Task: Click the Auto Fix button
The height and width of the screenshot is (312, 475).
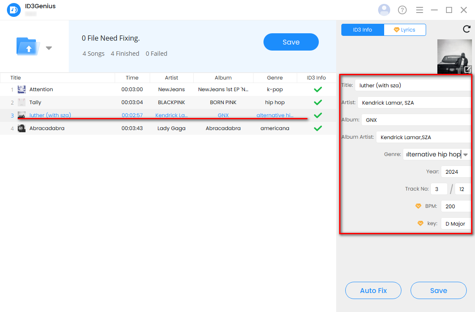Action: (x=373, y=290)
